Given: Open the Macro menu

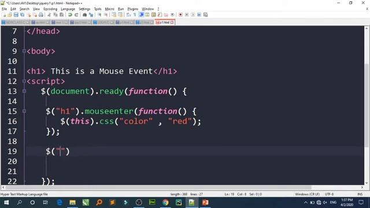Looking at the screenshot, I should [x=109, y=9].
